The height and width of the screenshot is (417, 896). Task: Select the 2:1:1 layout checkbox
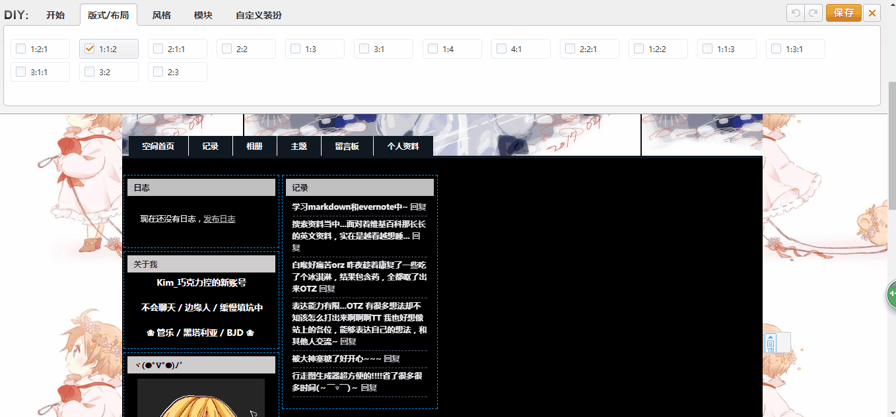tap(158, 48)
